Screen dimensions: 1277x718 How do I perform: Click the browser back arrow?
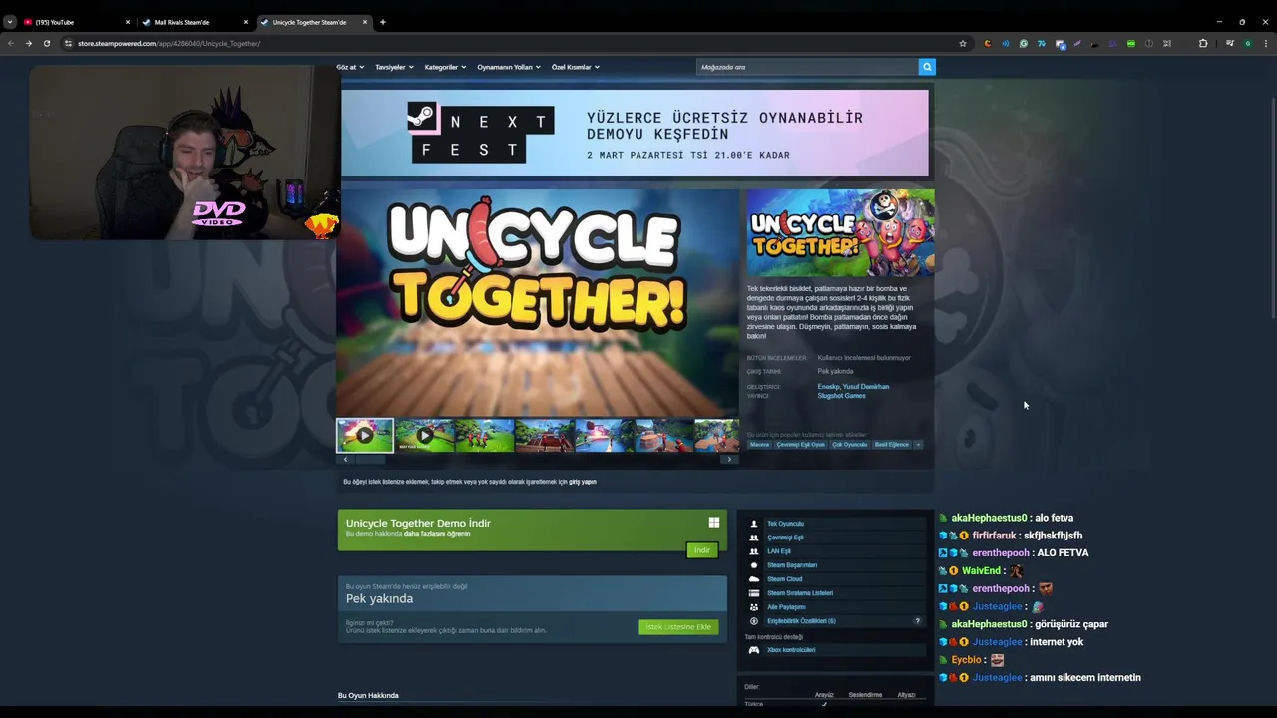10,43
